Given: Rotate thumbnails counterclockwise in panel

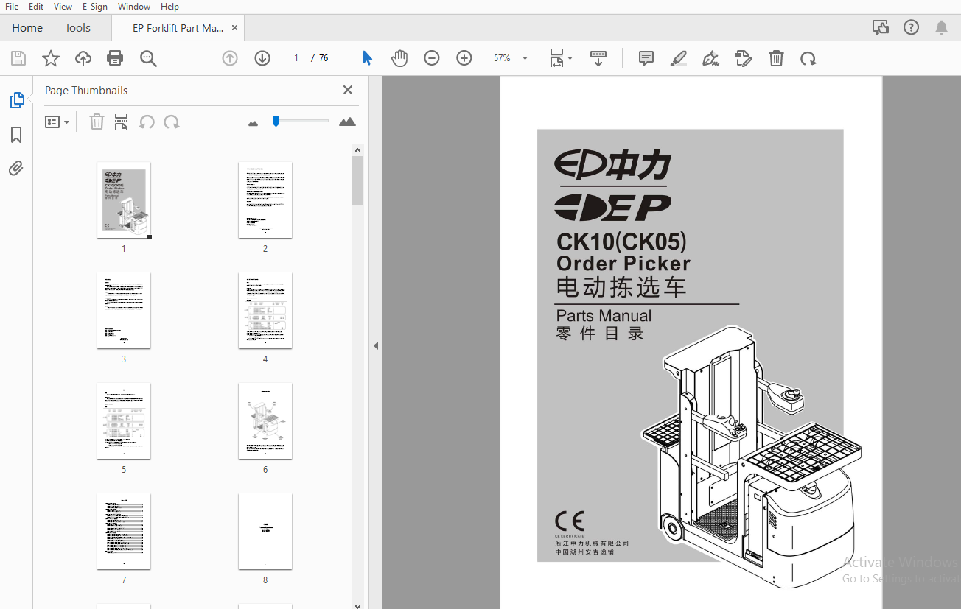Looking at the screenshot, I should pyautogui.click(x=147, y=122).
